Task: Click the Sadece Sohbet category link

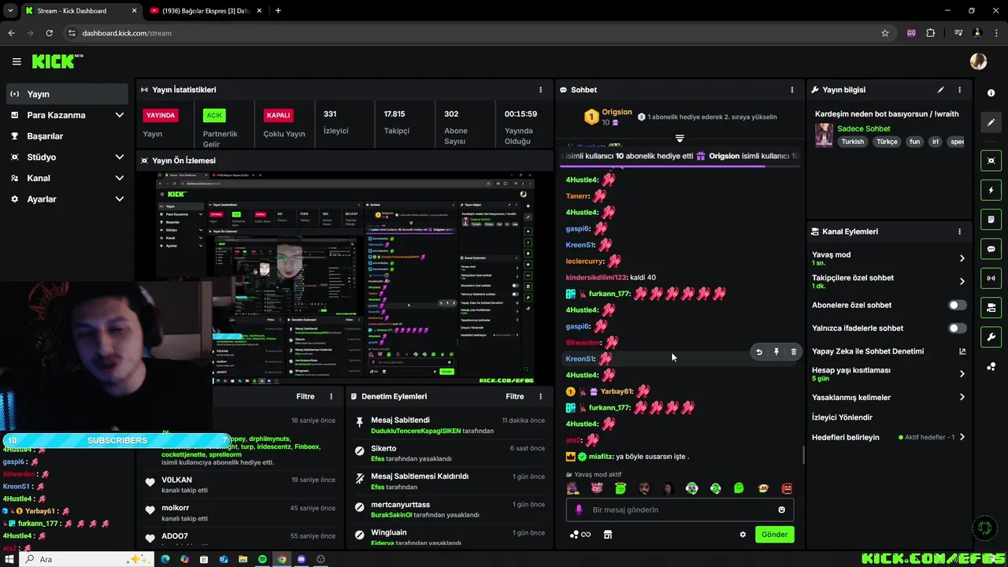Action: [x=864, y=128]
